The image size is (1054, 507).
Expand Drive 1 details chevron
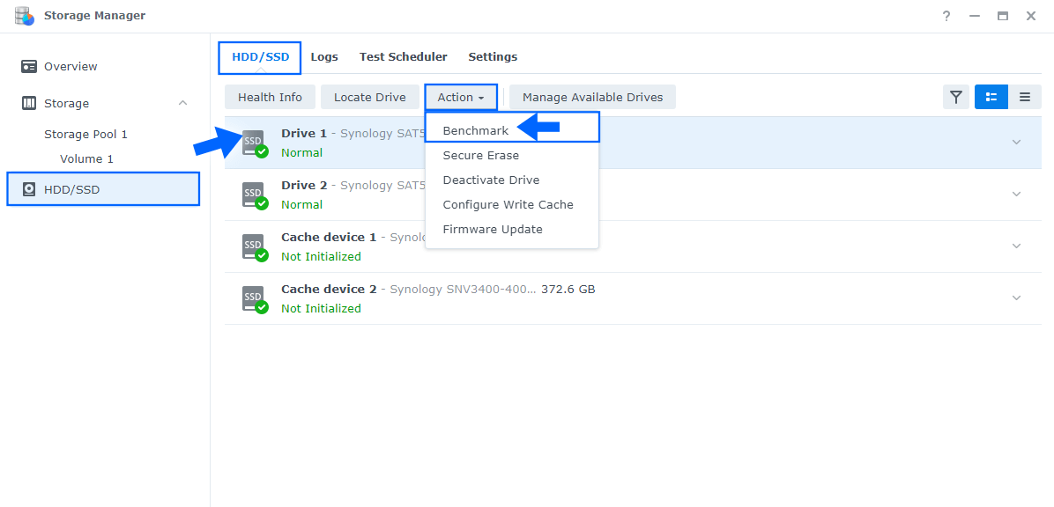coord(1016,142)
